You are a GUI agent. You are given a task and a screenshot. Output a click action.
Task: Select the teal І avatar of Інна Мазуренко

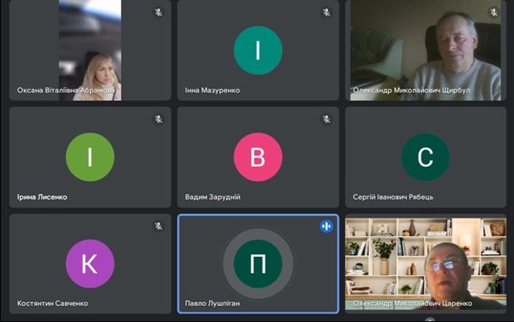(258, 51)
